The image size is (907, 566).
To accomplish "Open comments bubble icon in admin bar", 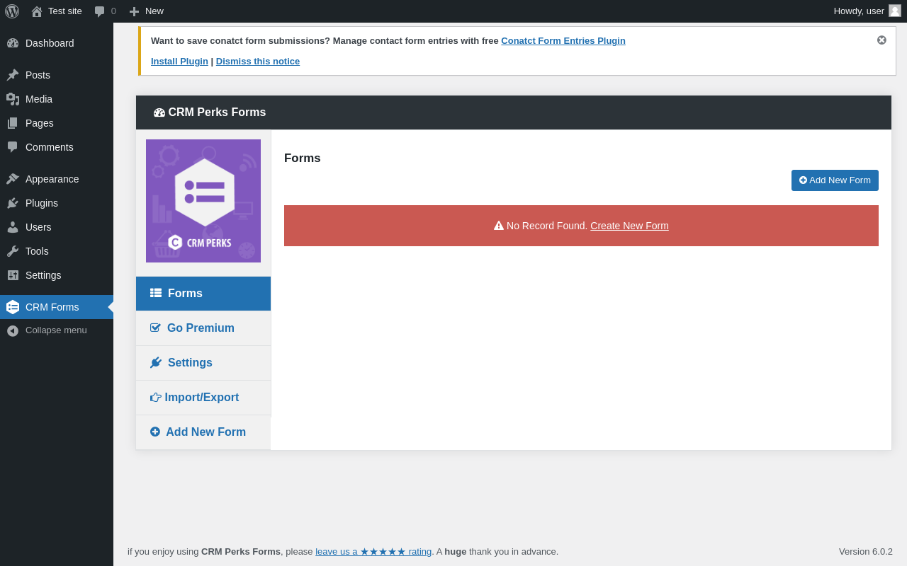I will 100,11.
